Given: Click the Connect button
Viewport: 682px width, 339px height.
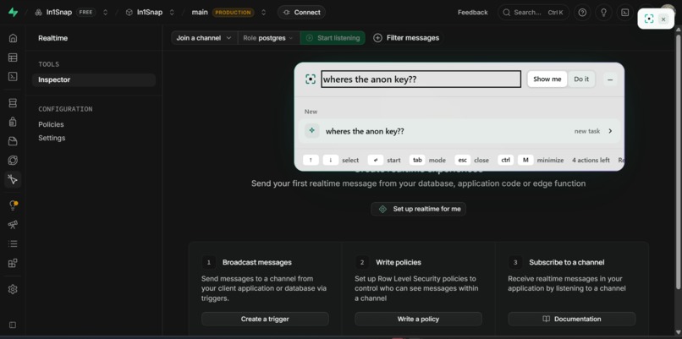Looking at the screenshot, I should pyautogui.click(x=301, y=12).
